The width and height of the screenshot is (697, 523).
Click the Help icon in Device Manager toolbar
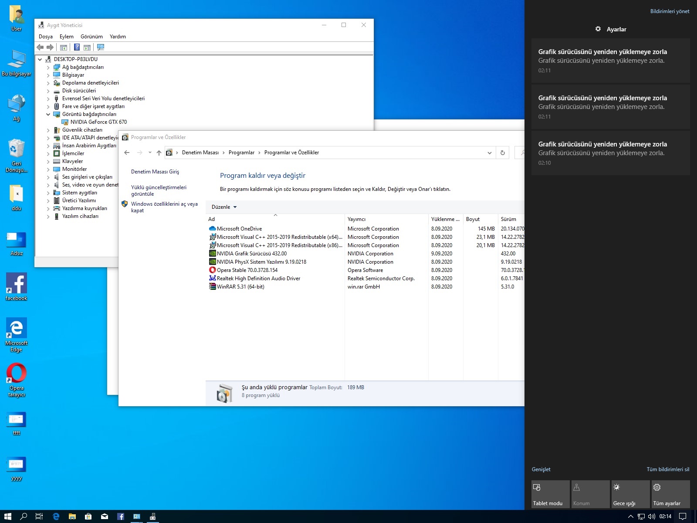[x=77, y=47]
